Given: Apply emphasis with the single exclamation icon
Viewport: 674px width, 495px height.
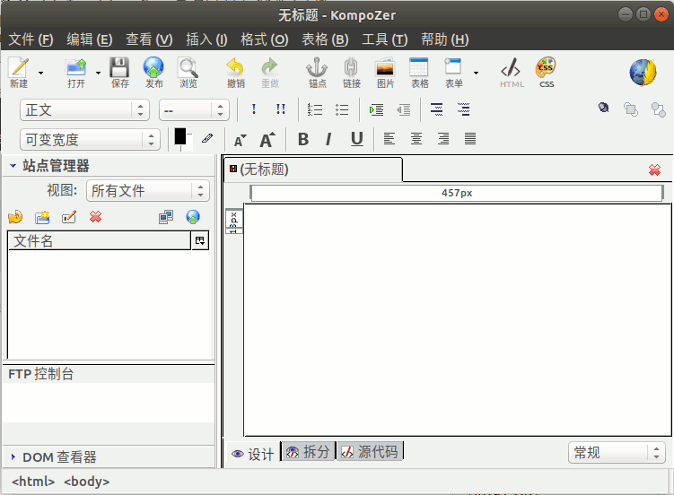Looking at the screenshot, I should tap(254, 109).
